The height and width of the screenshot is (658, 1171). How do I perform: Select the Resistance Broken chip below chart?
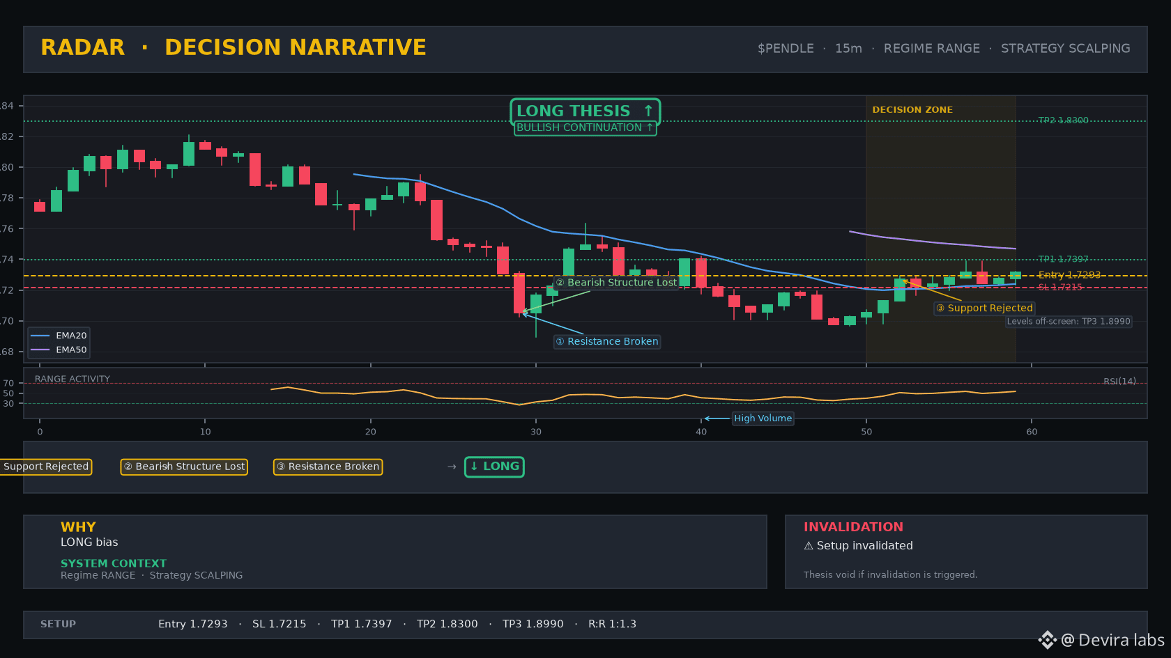point(328,467)
